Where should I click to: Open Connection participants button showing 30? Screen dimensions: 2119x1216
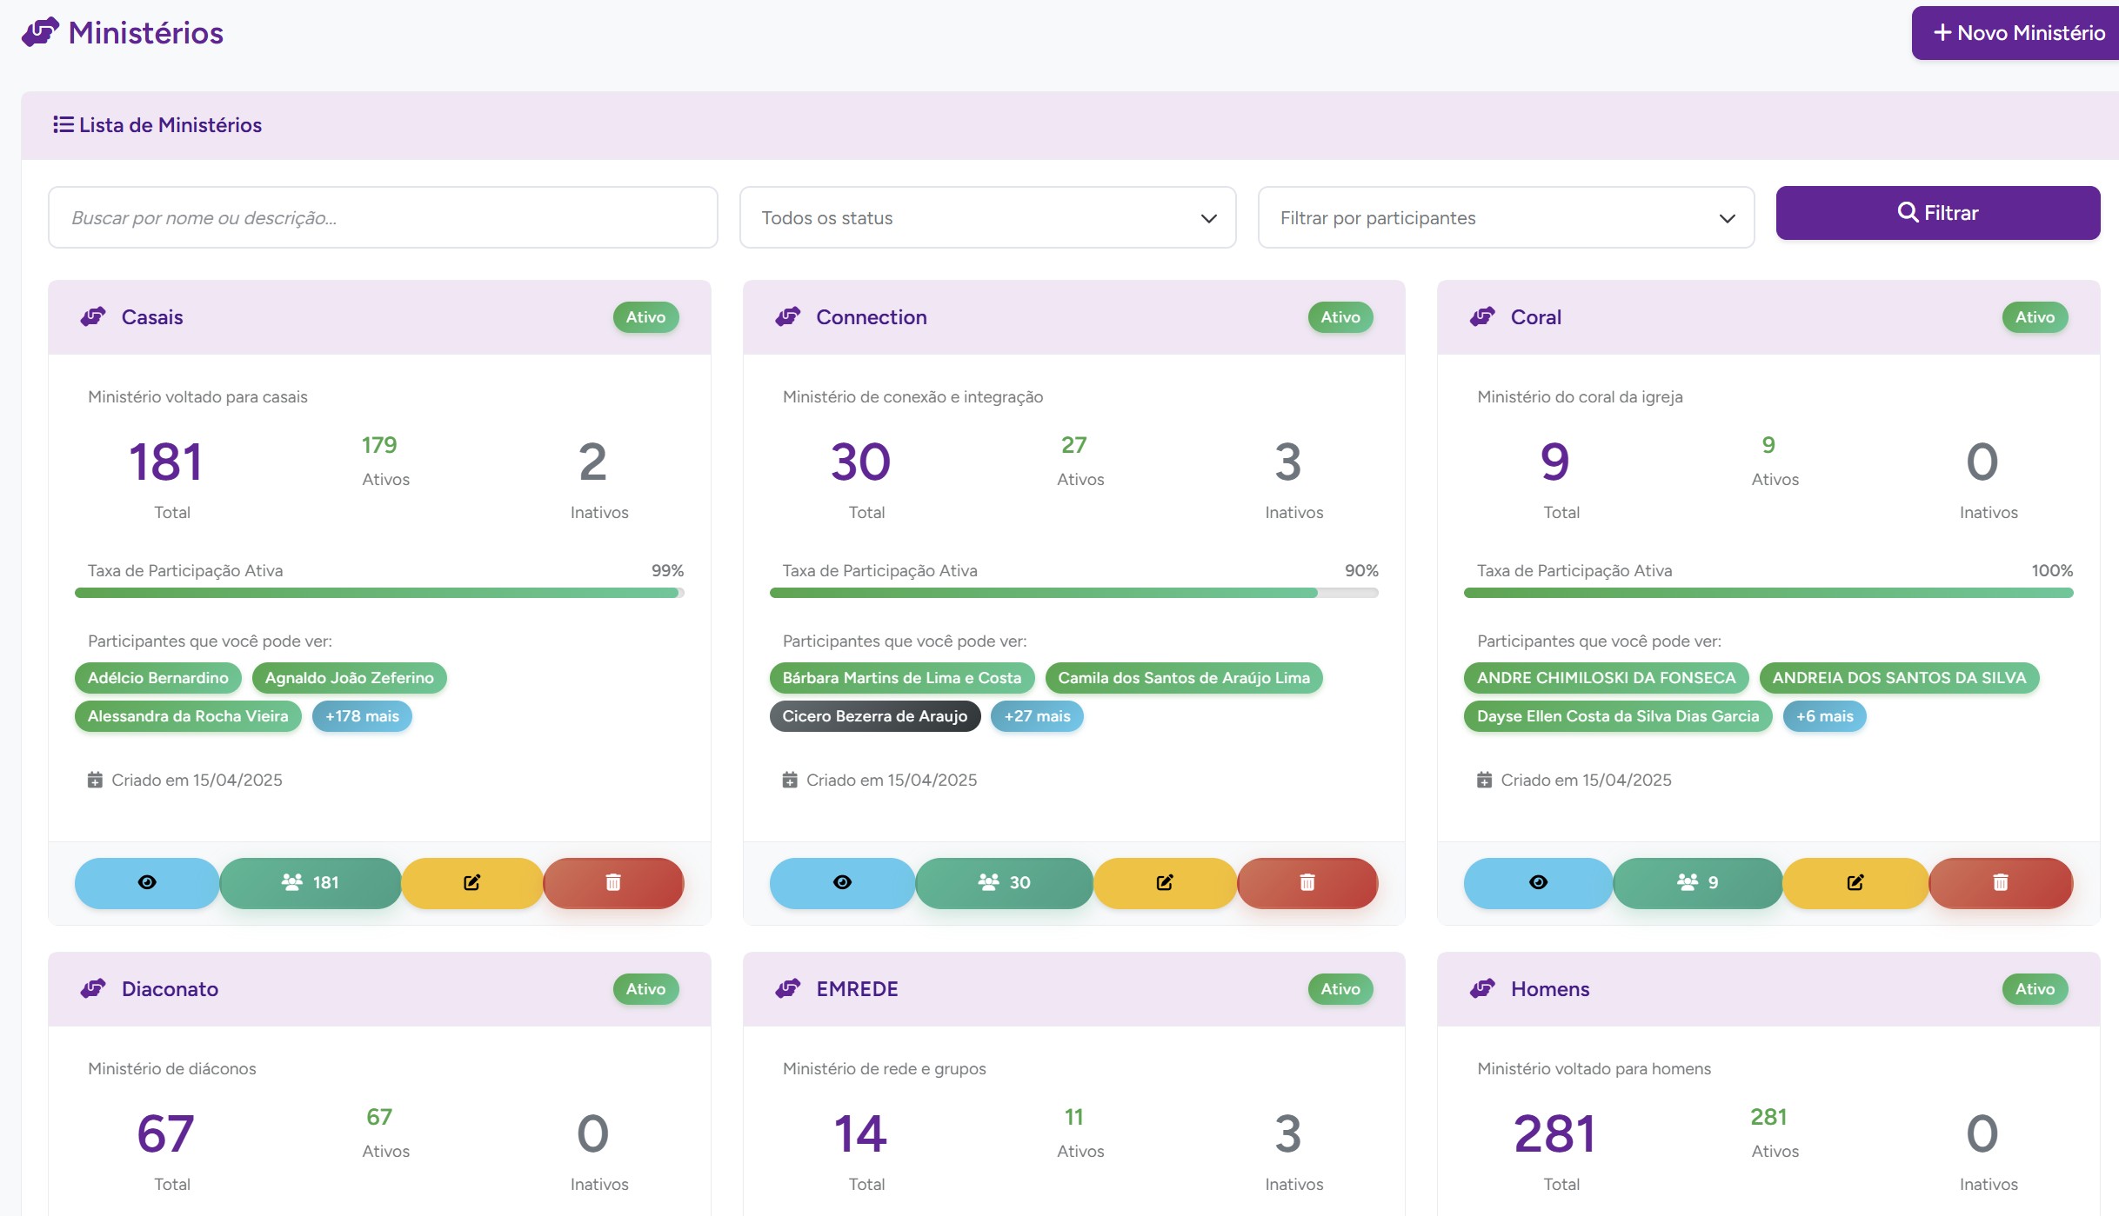coord(1004,882)
